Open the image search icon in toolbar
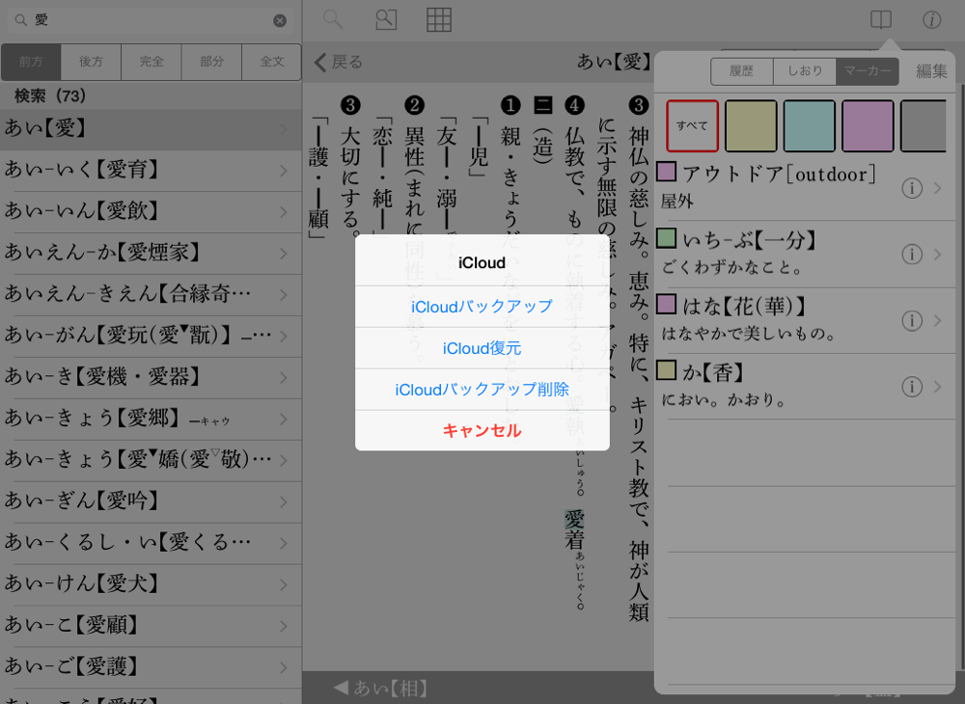This screenshot has width=965, height=704. click(386, 19)
